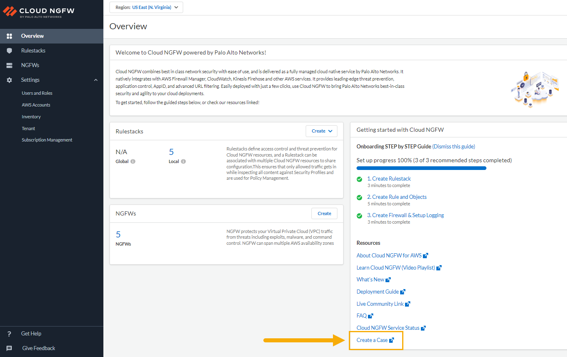Click the Settings gear icon
Screen dimensions: 567x357
coord(9,80)
